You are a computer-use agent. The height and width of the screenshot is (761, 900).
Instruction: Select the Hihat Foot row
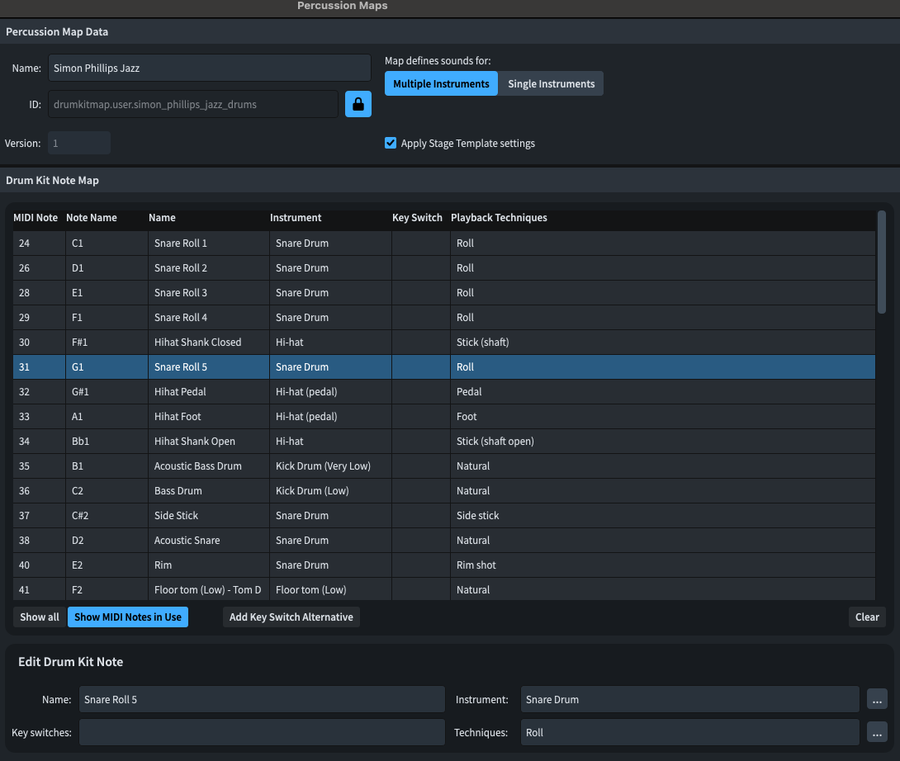tap(444, 416)
